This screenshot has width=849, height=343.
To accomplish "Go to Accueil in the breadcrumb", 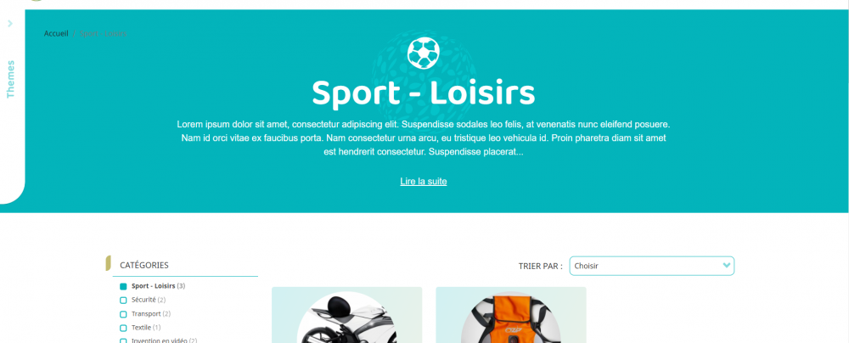I will (56, 34).
